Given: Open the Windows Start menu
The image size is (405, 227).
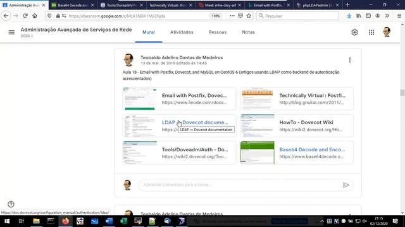Looking at the screenshot, I should [x=7, y=221].
